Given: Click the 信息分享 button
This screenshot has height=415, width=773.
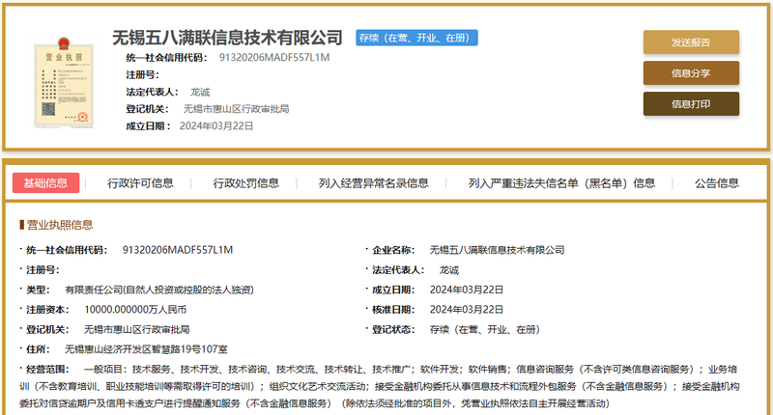Looking at the screenshot, I should [691, 73].
